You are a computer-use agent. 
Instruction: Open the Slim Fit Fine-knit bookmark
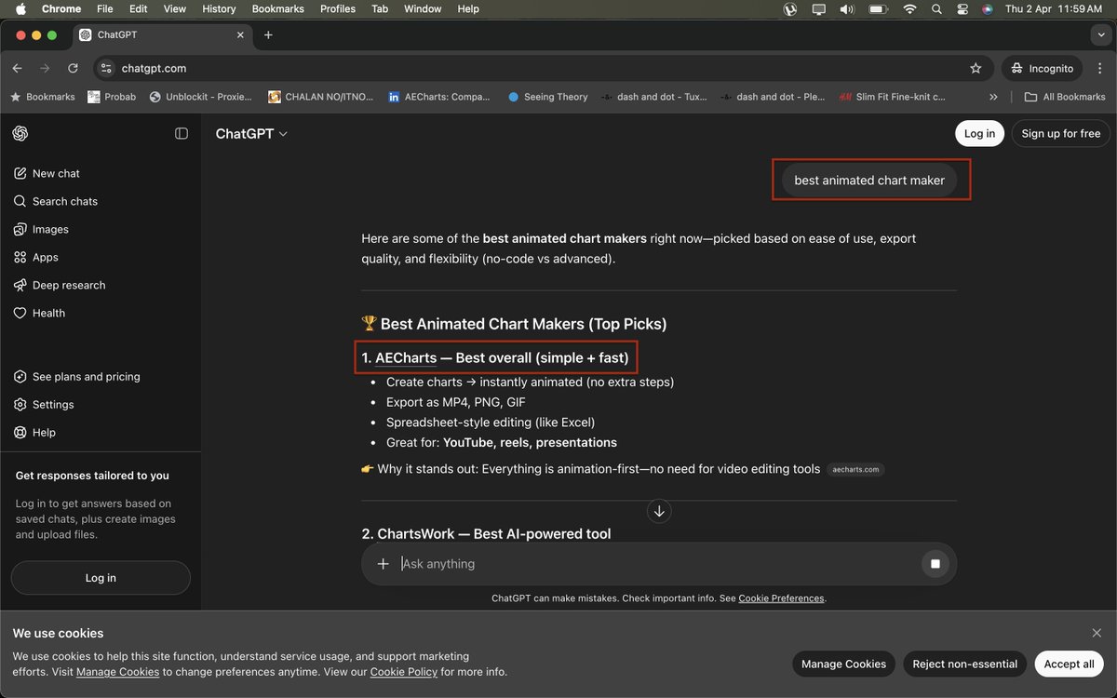[x=892, y=97]
